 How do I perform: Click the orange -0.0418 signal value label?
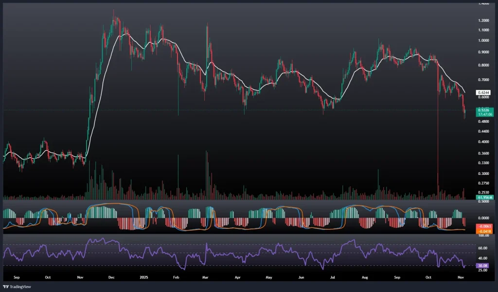pos(485,231)
